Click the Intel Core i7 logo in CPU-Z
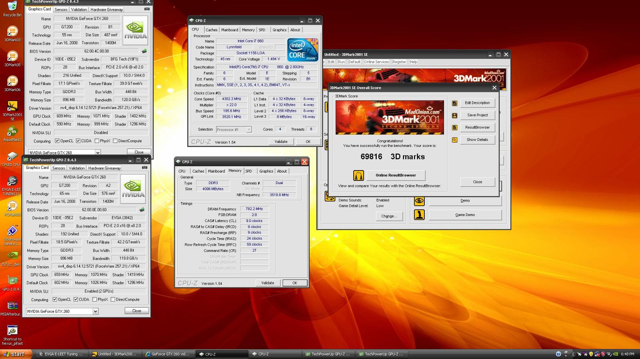 302,50
